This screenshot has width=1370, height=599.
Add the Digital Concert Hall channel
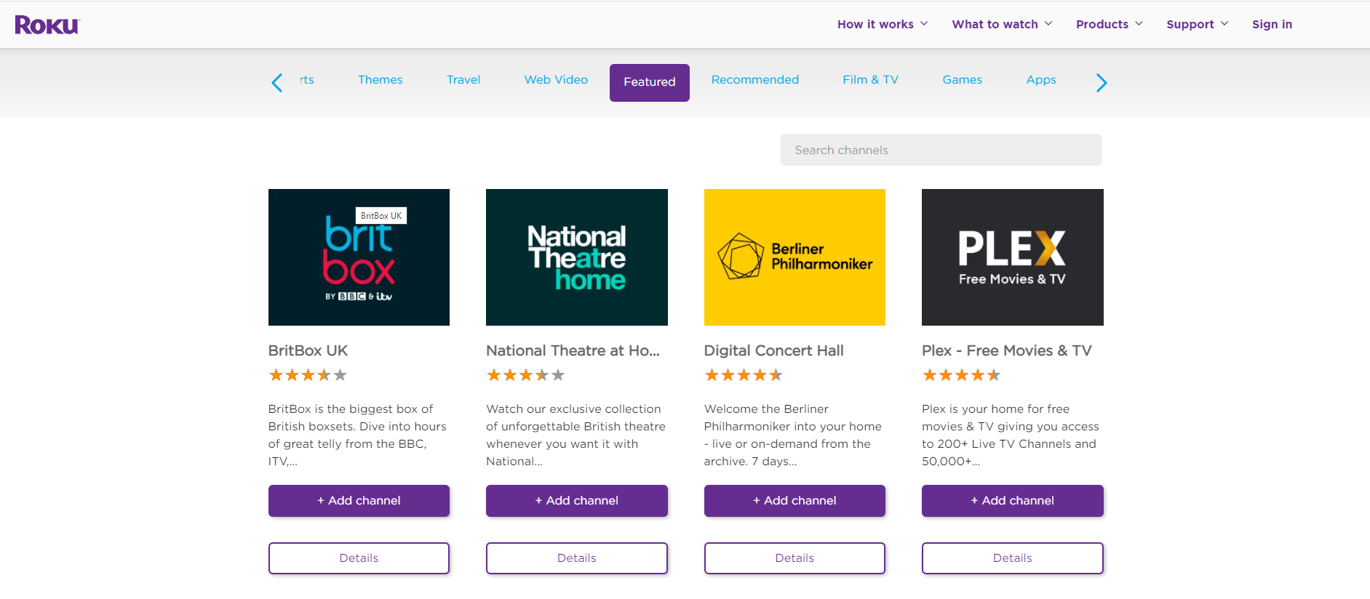(x=794, y=501)
